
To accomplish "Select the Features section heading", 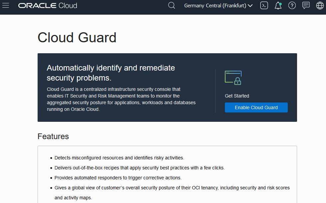I will click(x=53, y=136).
